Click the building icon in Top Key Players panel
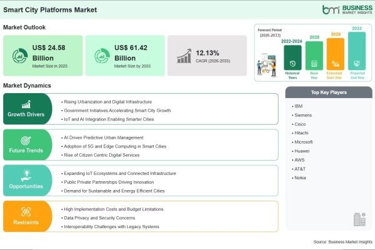Image resolution: width=375 pixels, height=250 pixels. click(x=360, y=219)
